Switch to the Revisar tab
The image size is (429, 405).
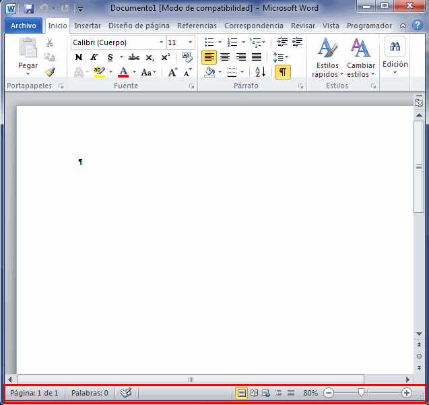tap(303, 26)
